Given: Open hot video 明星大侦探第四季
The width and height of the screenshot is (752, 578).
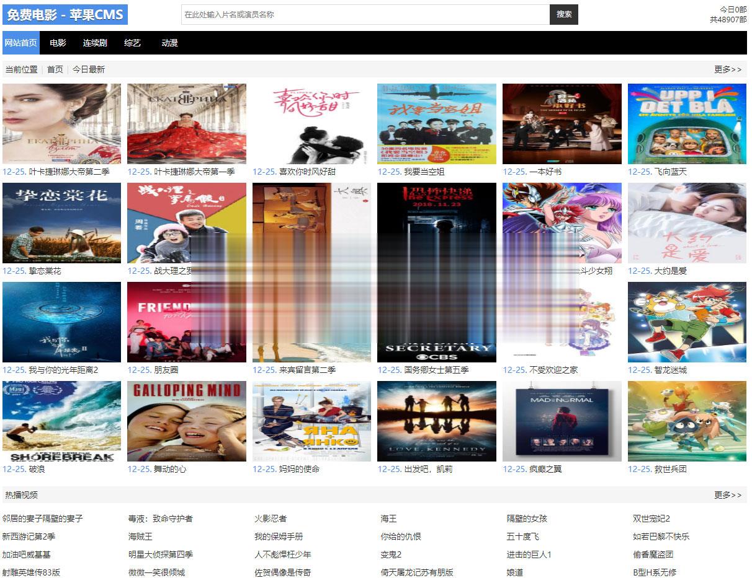Looking at the screenshot, I should [161, 554].
